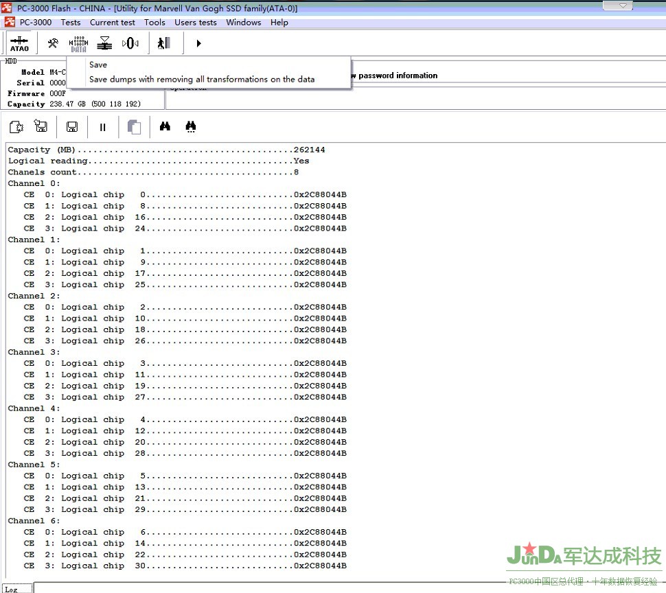The height and width of the screenshot is (593, 666).
Task: Pause the test using the pause icon
Action: (103, 127)
